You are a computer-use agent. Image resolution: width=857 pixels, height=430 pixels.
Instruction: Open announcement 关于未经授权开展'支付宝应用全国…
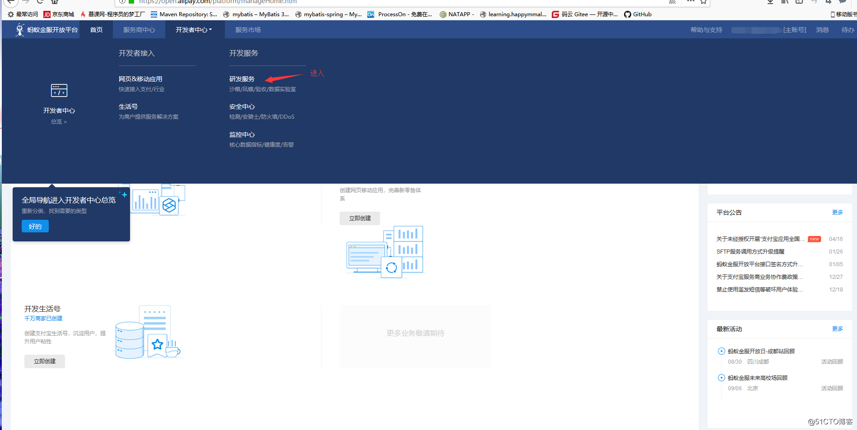(760, 239)
